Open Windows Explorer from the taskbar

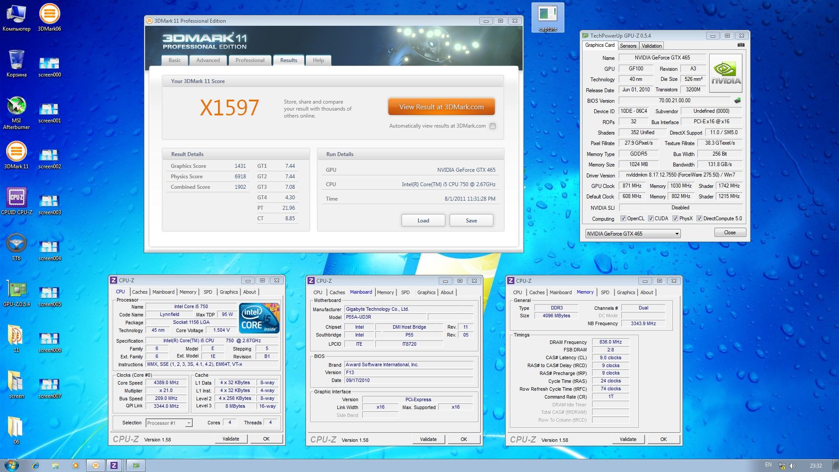[x=55, y=465]
